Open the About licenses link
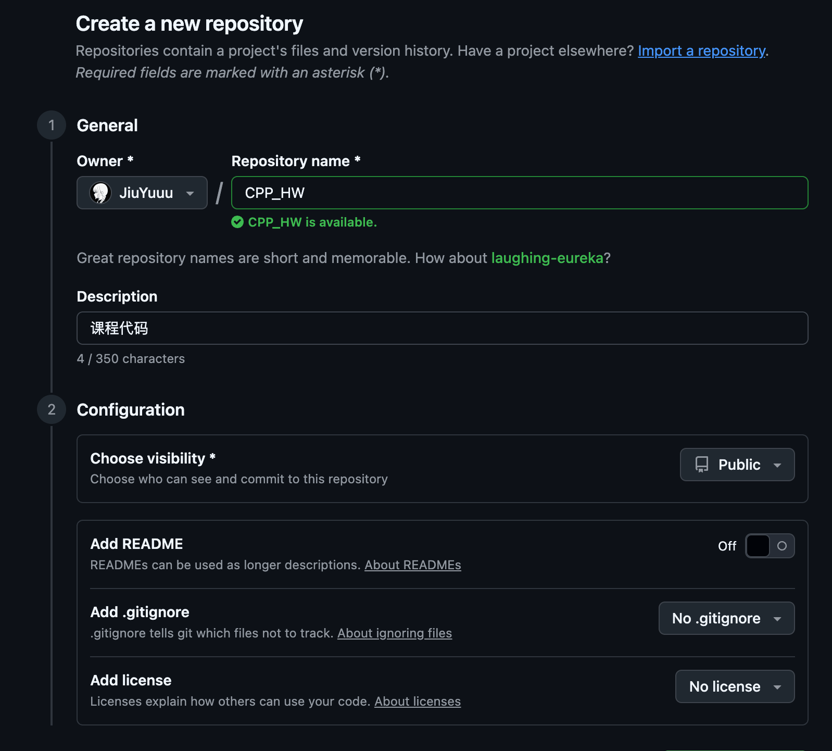This screenshot has height=751, width=832. (x=417, y=702)
